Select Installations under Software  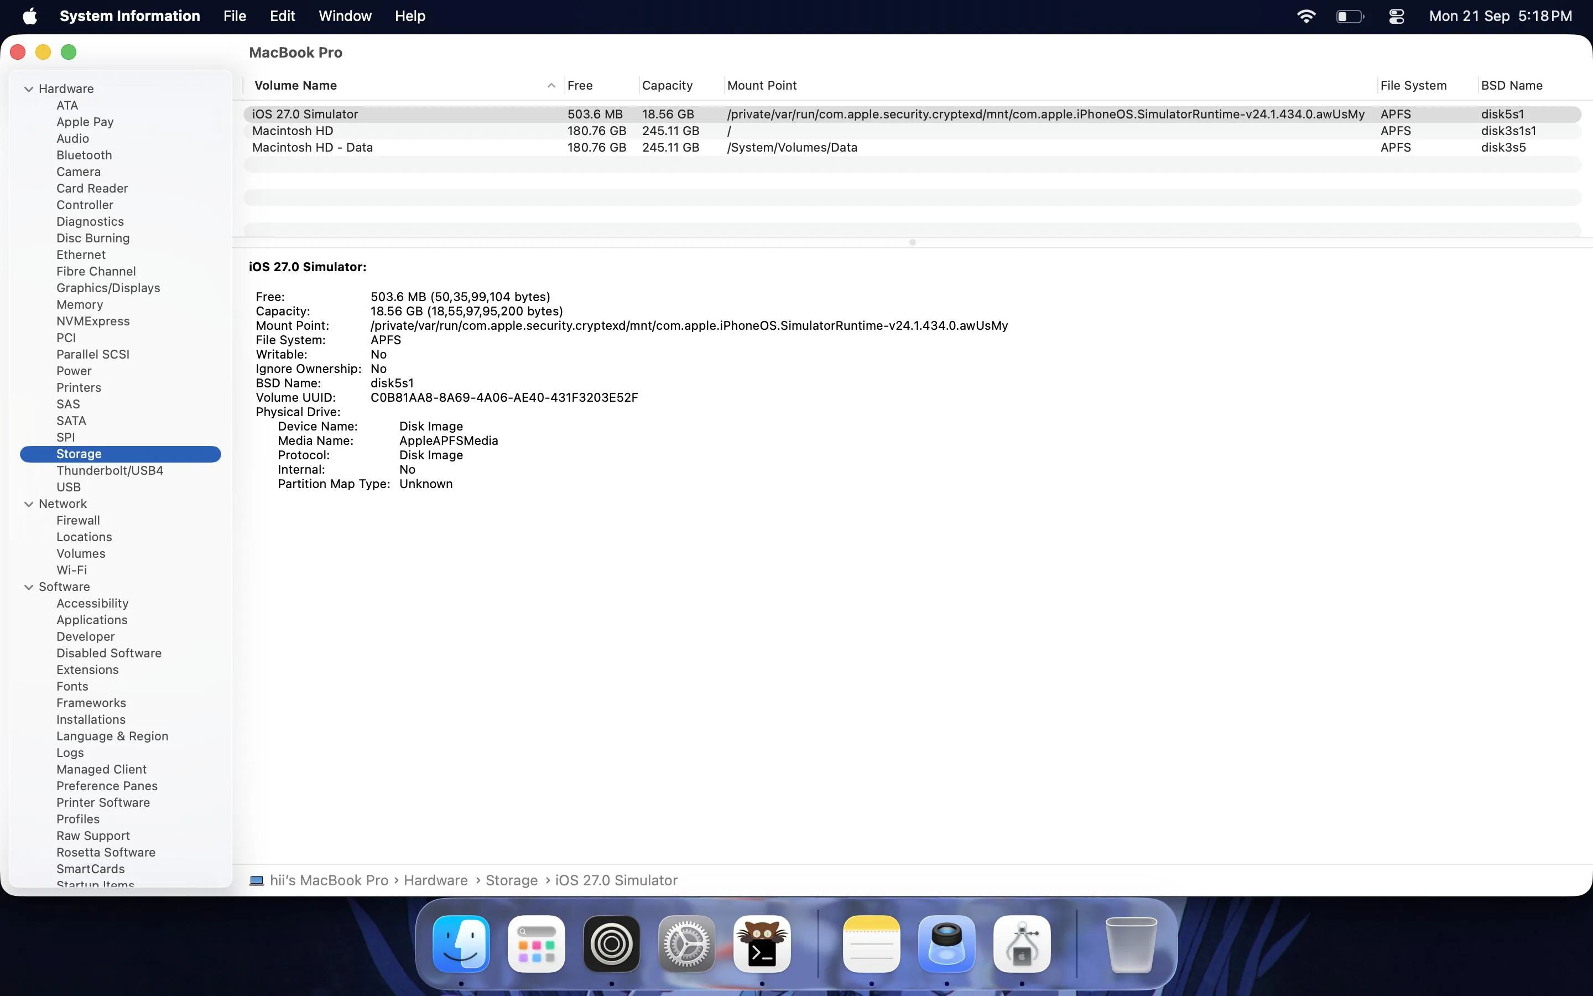click(x=91, y=719)
